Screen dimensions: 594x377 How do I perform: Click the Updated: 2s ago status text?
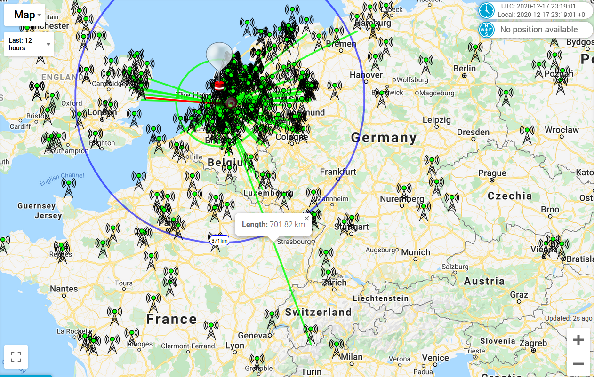point(569,318)
